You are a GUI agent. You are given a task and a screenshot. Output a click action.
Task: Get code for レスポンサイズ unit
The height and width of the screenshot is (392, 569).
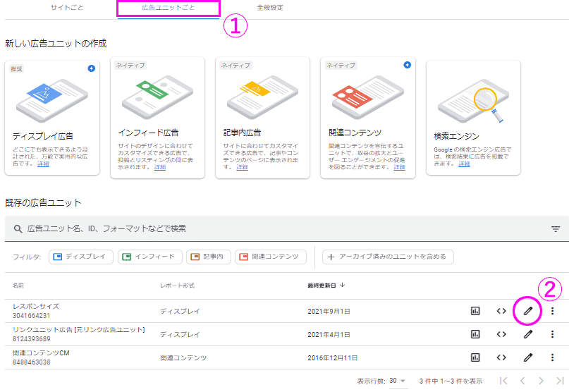point(501,311)
